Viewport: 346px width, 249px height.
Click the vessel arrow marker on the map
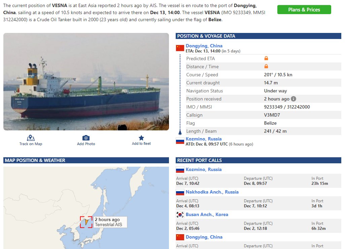pyautogui.click(x=86, y=222)
